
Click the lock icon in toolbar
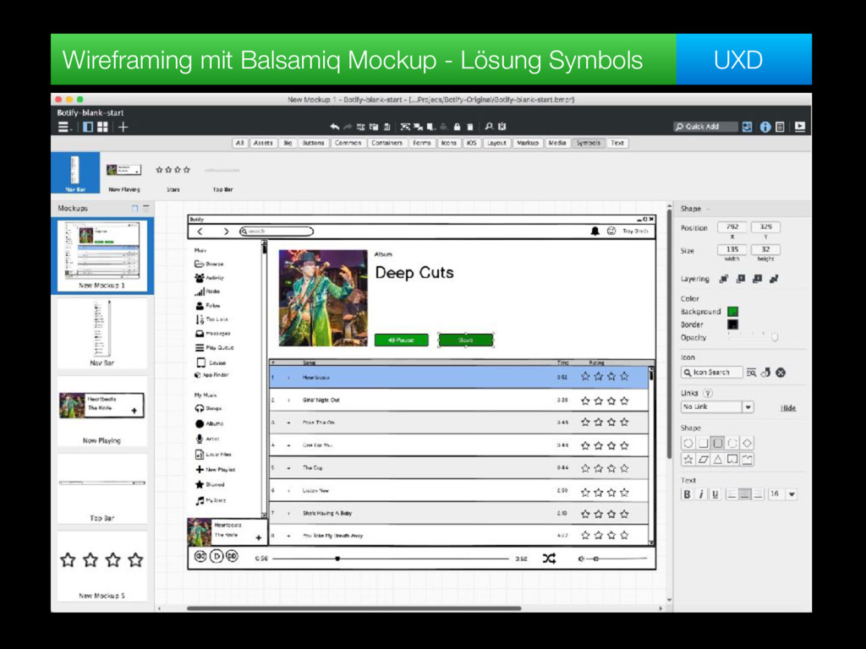click(x=457, y=127)
